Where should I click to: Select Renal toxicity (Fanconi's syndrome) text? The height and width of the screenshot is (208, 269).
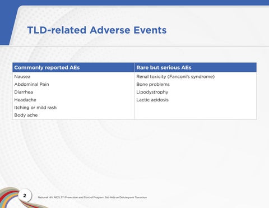tap(175, 77)
